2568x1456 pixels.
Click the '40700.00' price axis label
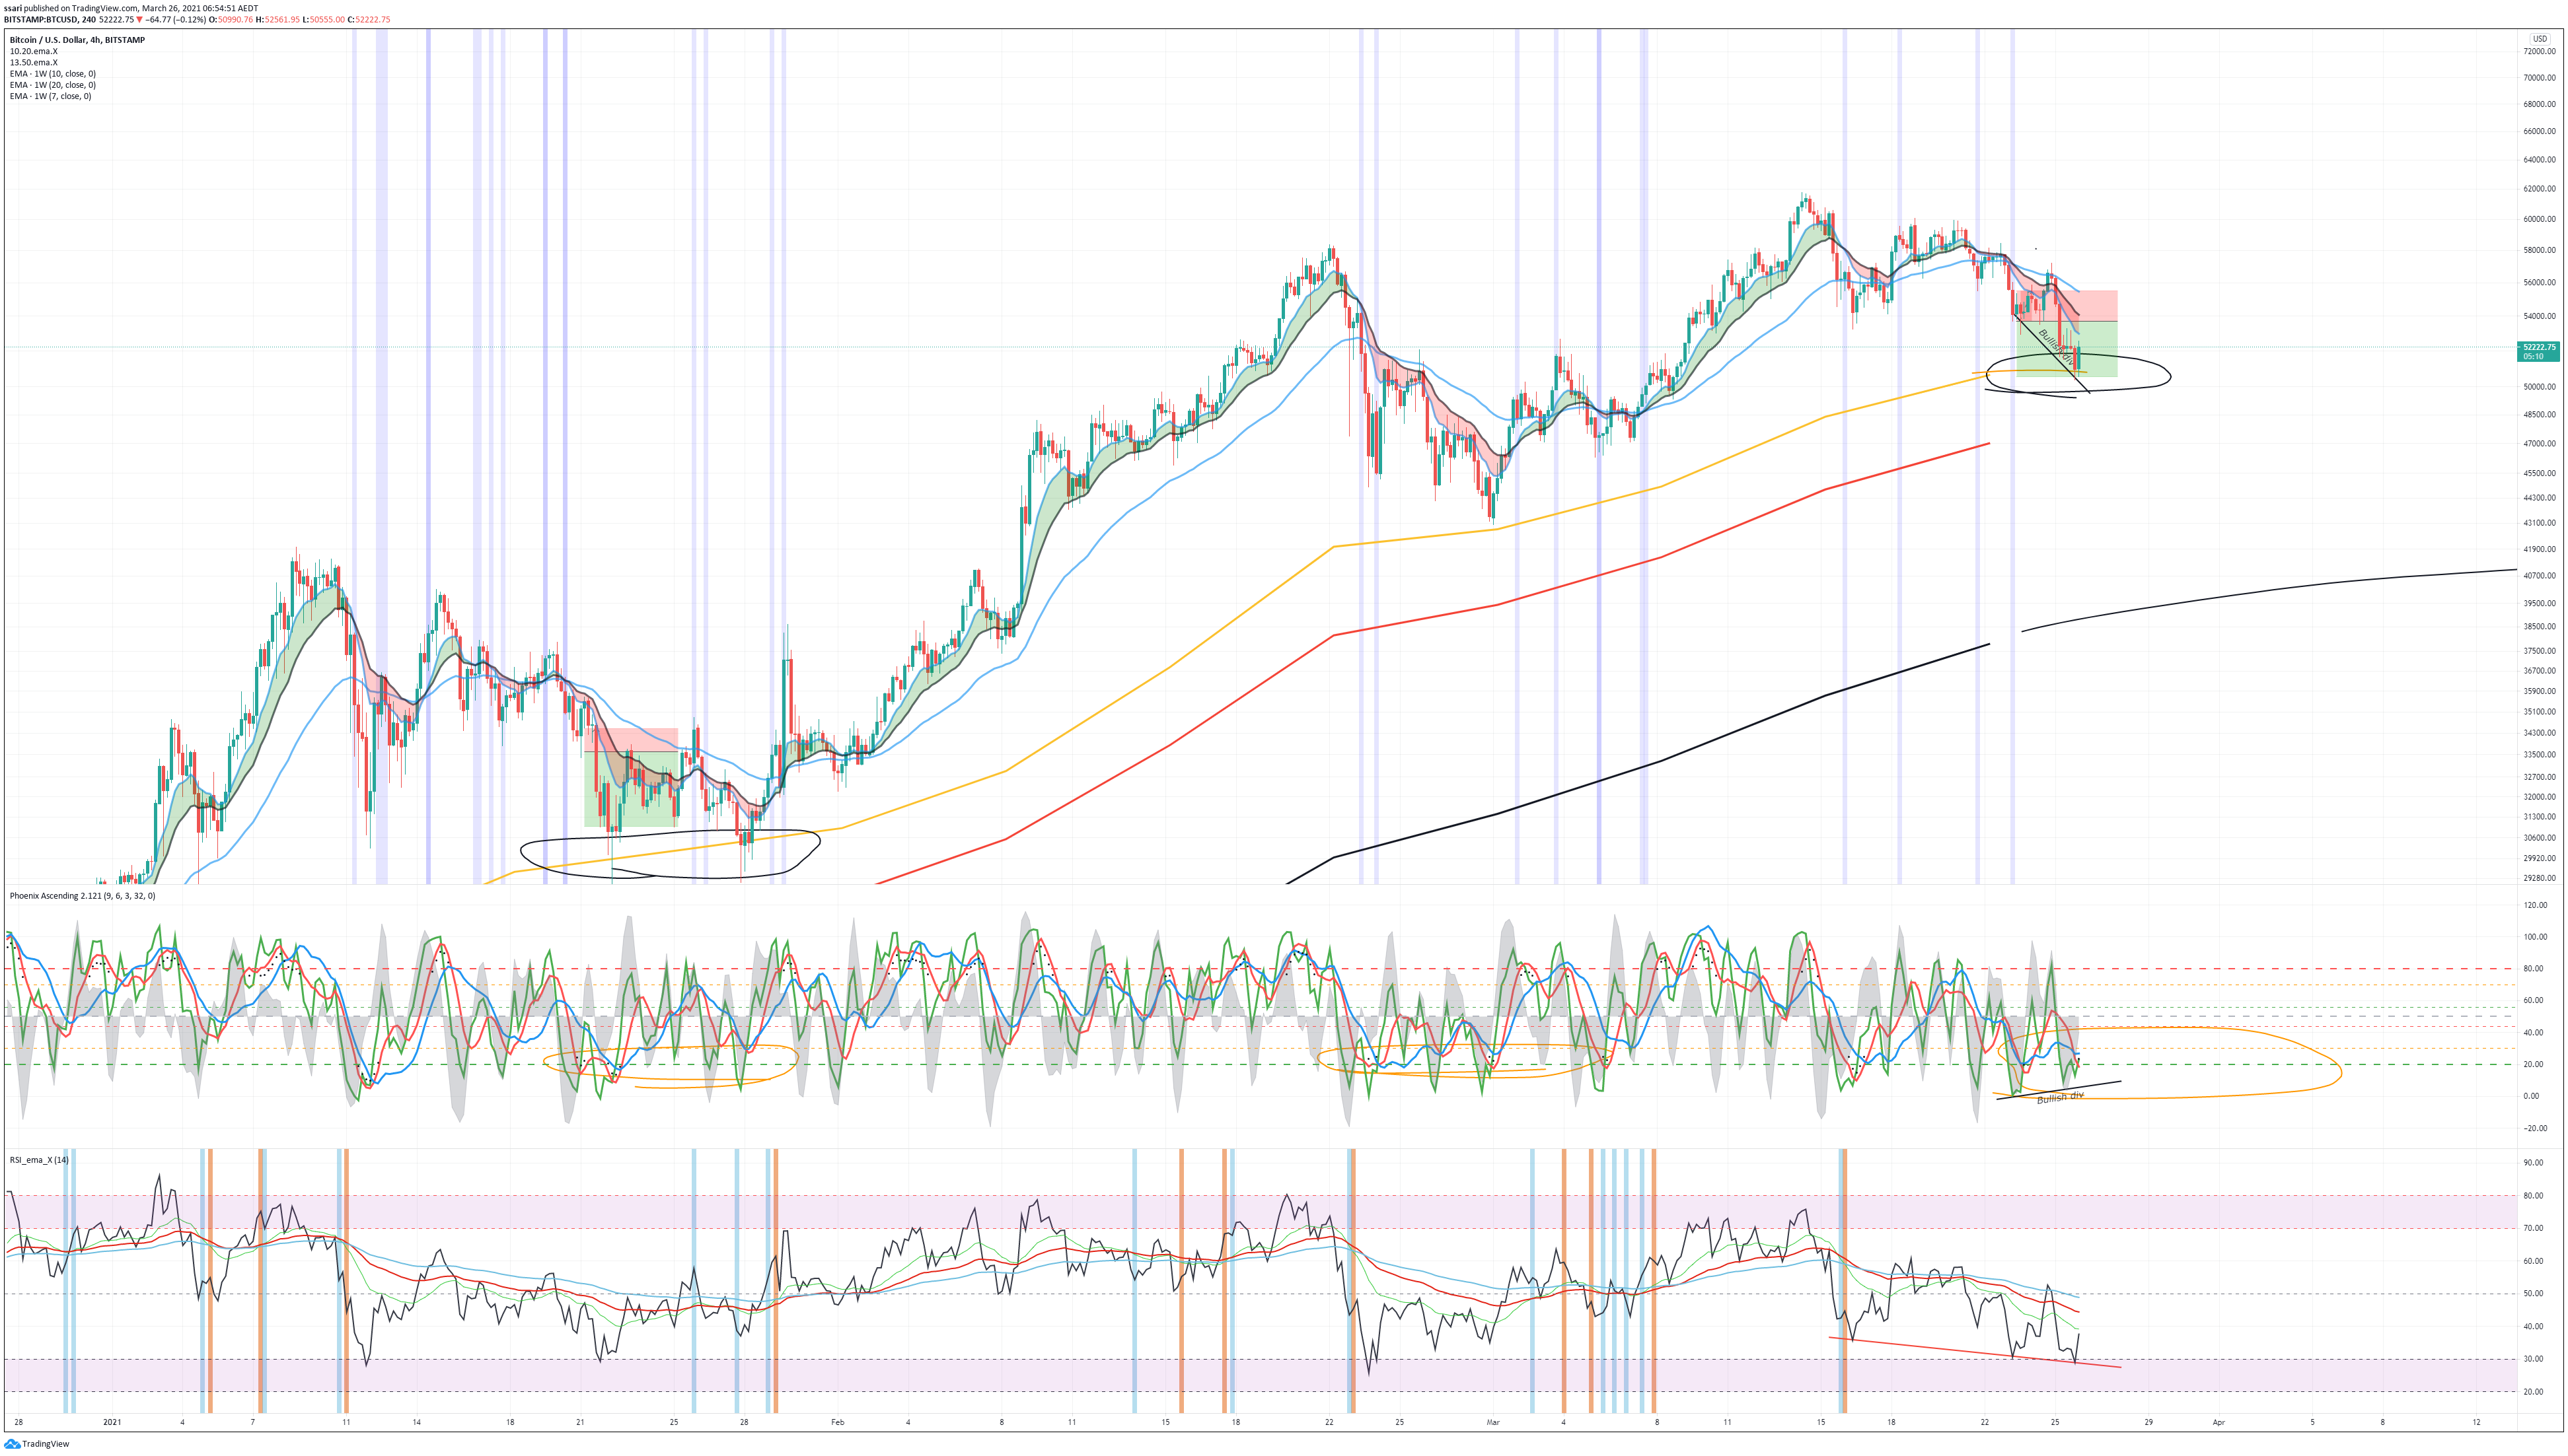(x=2539, y=576)
